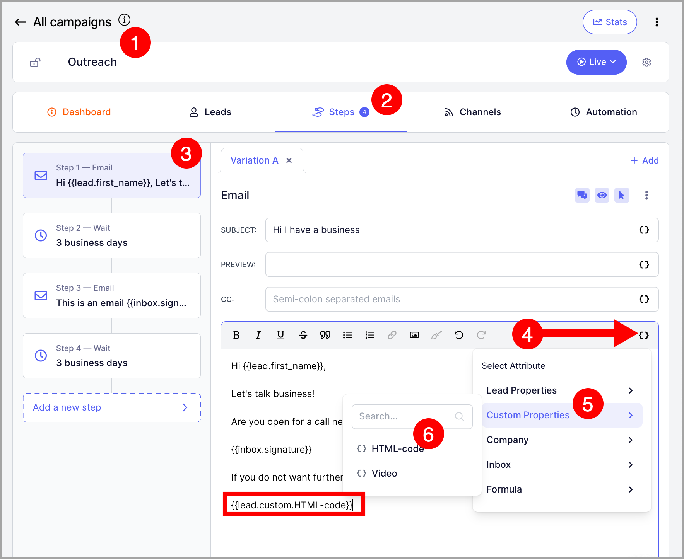
Task: Toggle the cursor click-tracking icon
Action: [x=622, y=195]
